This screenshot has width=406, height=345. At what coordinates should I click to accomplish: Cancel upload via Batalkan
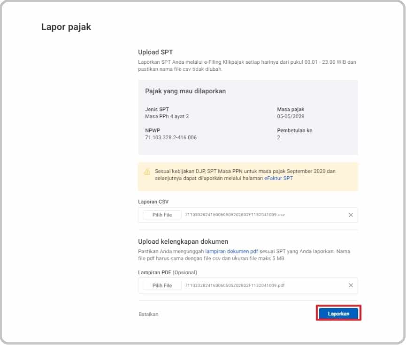[148, 314]
